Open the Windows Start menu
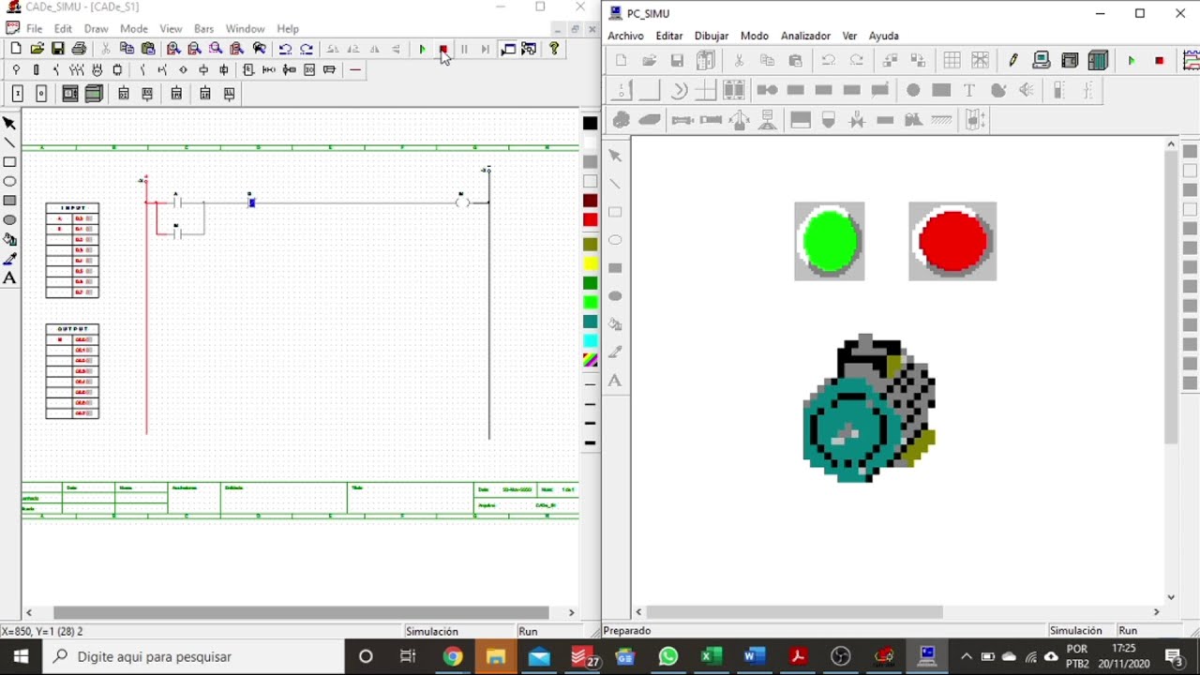The width and height of the screenshot is (1200, 675). tap(21, 656)
